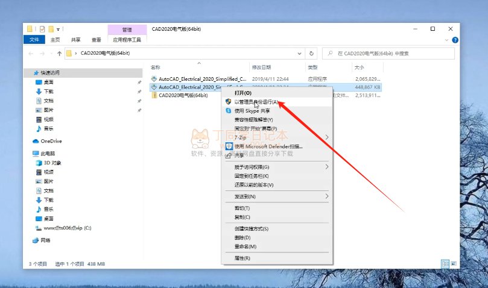488x288 pixels.
Task: Switch to the 共享 ribbon tab
Action: click(75, 40)
